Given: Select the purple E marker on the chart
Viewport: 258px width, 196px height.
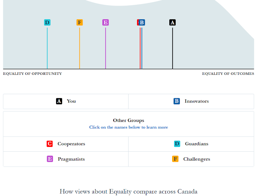Looking at the screenshot, I should [106, 23].
